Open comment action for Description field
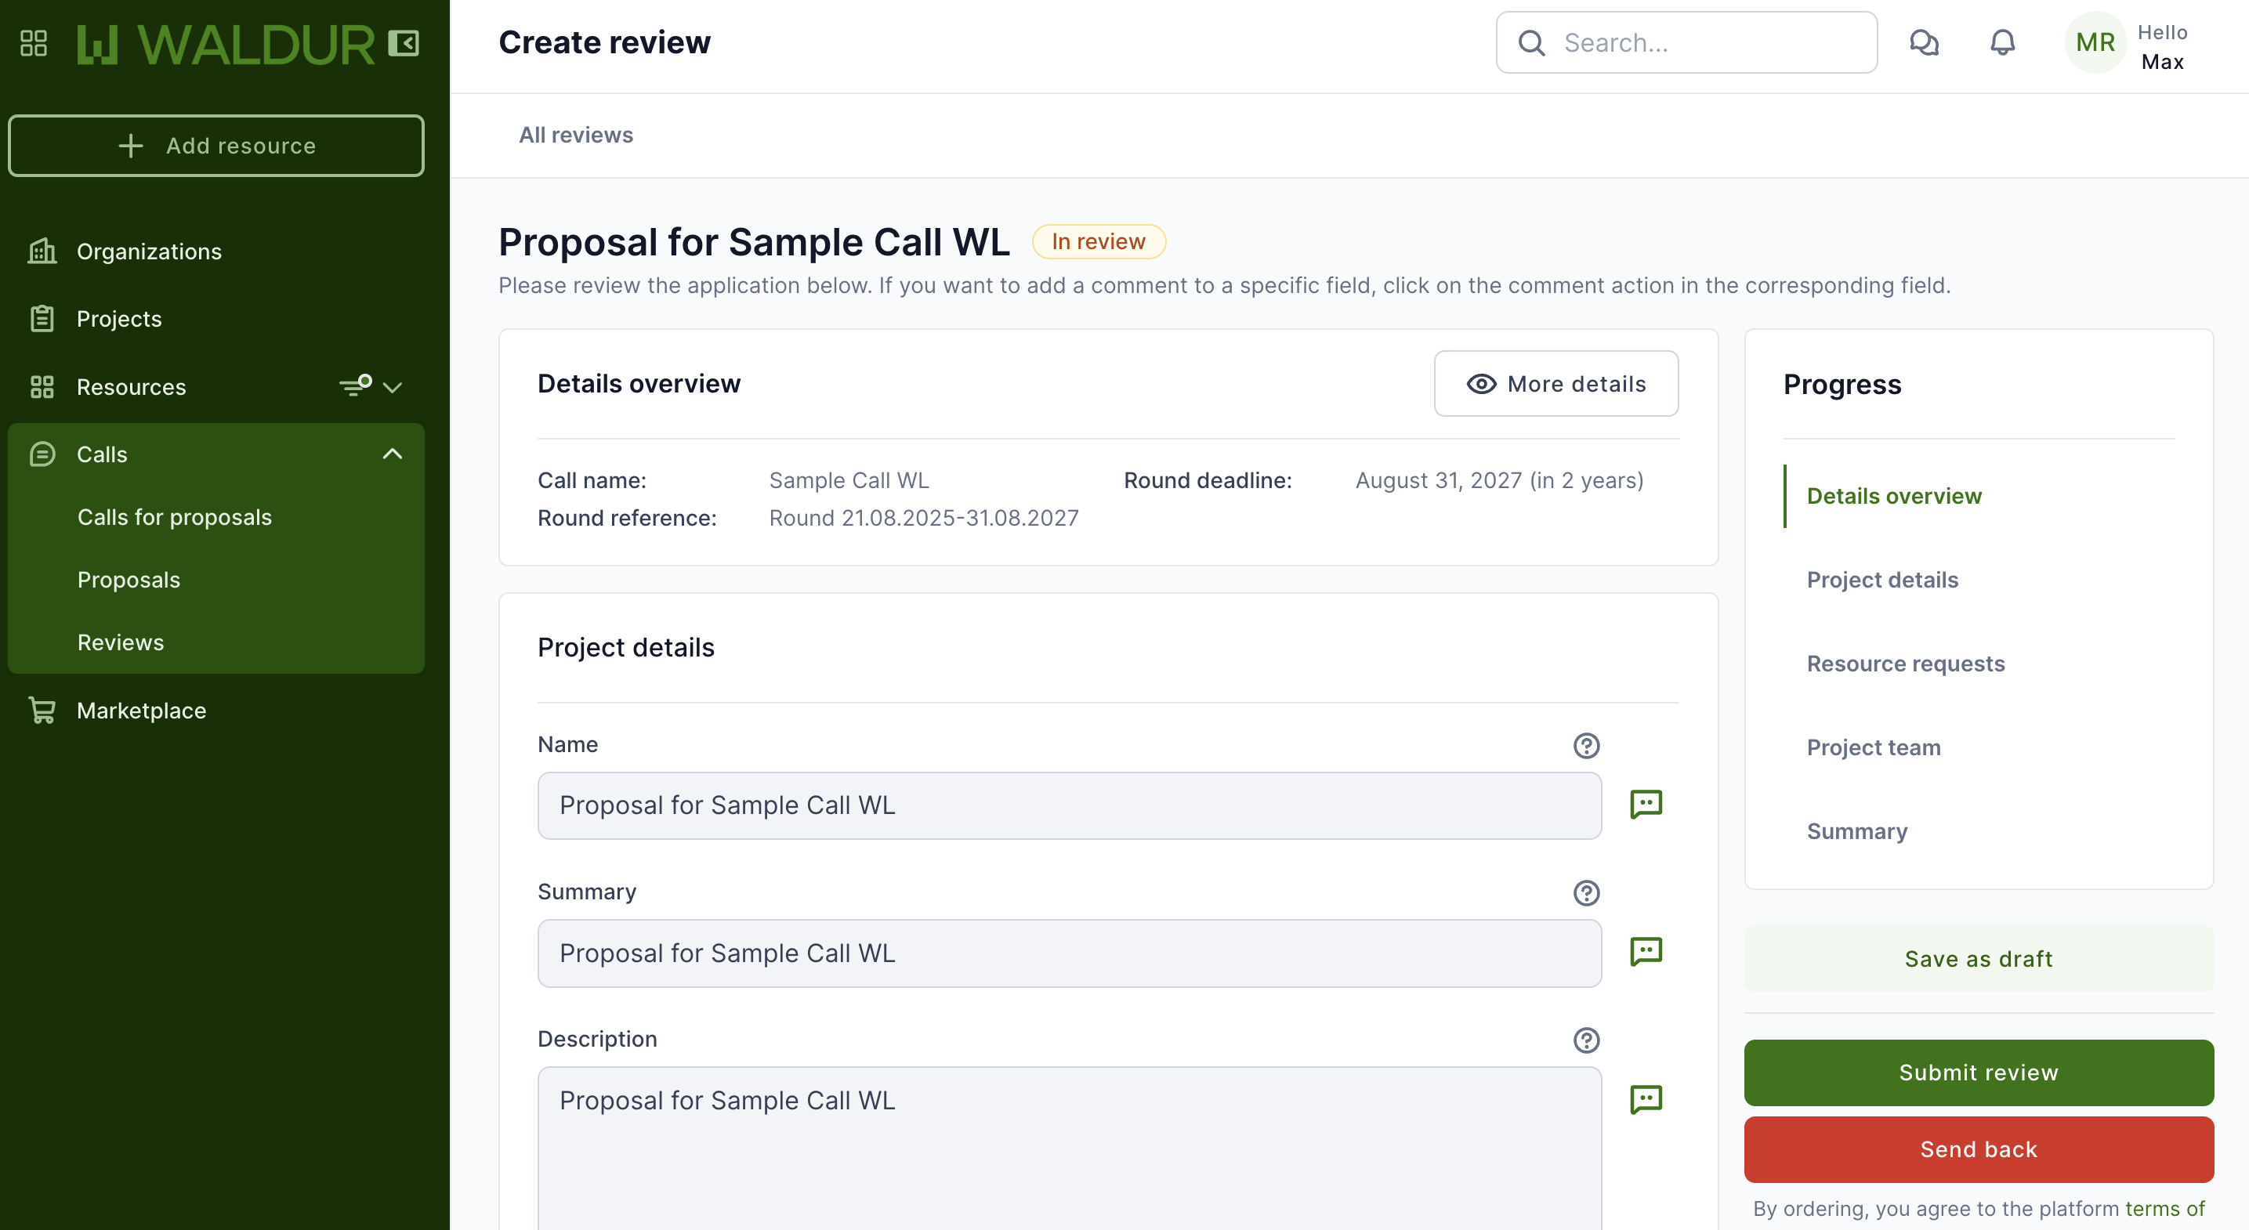The image size is (2249, 1230). (1646, 1099)
